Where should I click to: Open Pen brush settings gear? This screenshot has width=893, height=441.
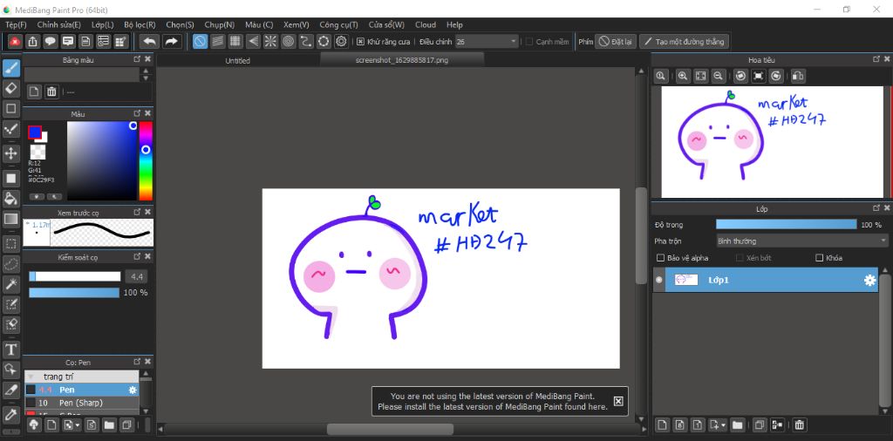point(133,390)
